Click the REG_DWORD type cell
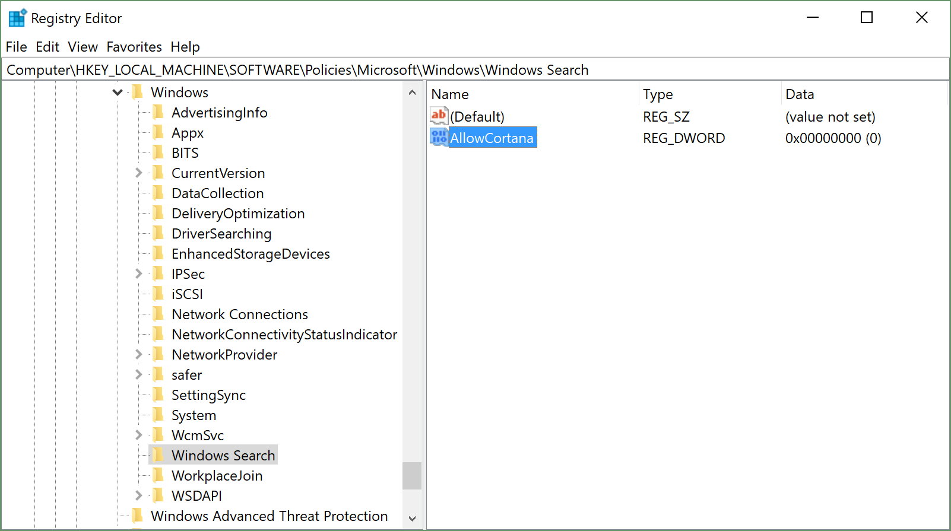951x531 pixels. [684, 138]
